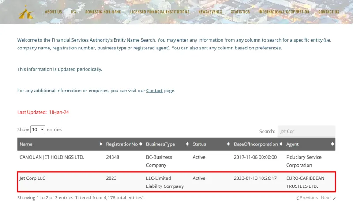Open the IFS menu item
Screen dimensions: 353x212
(x=73, y=12)
